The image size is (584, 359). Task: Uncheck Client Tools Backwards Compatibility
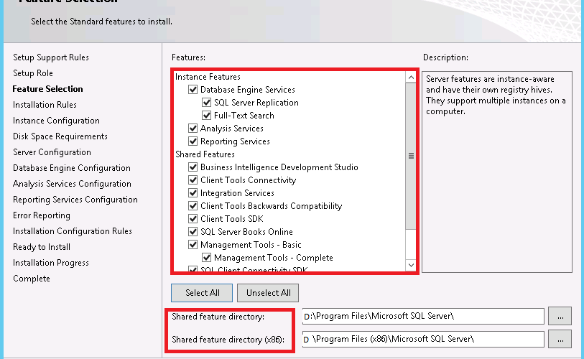click(193, 205)
